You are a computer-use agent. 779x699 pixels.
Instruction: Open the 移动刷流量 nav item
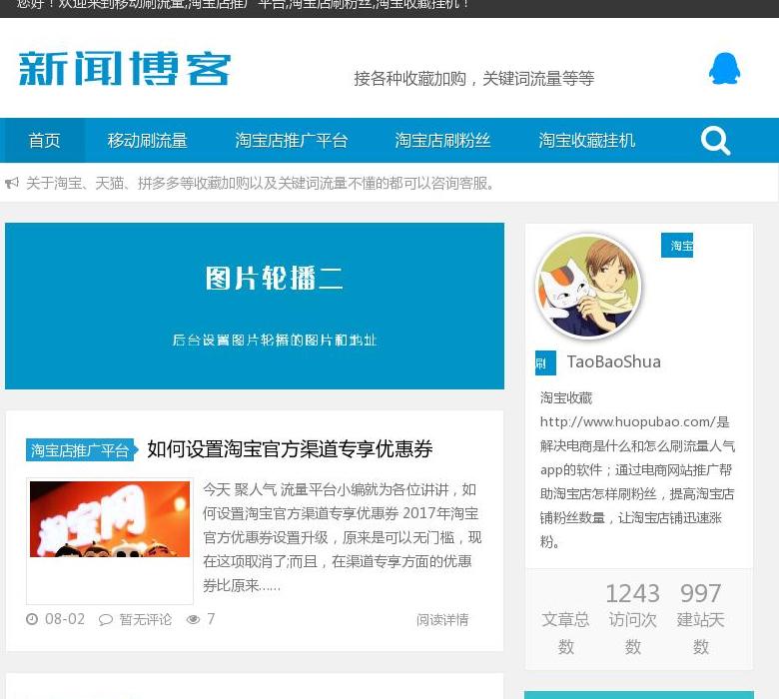[147, 140]
